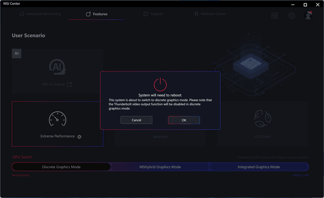Click the user profile avatar icon

(308, 16)
